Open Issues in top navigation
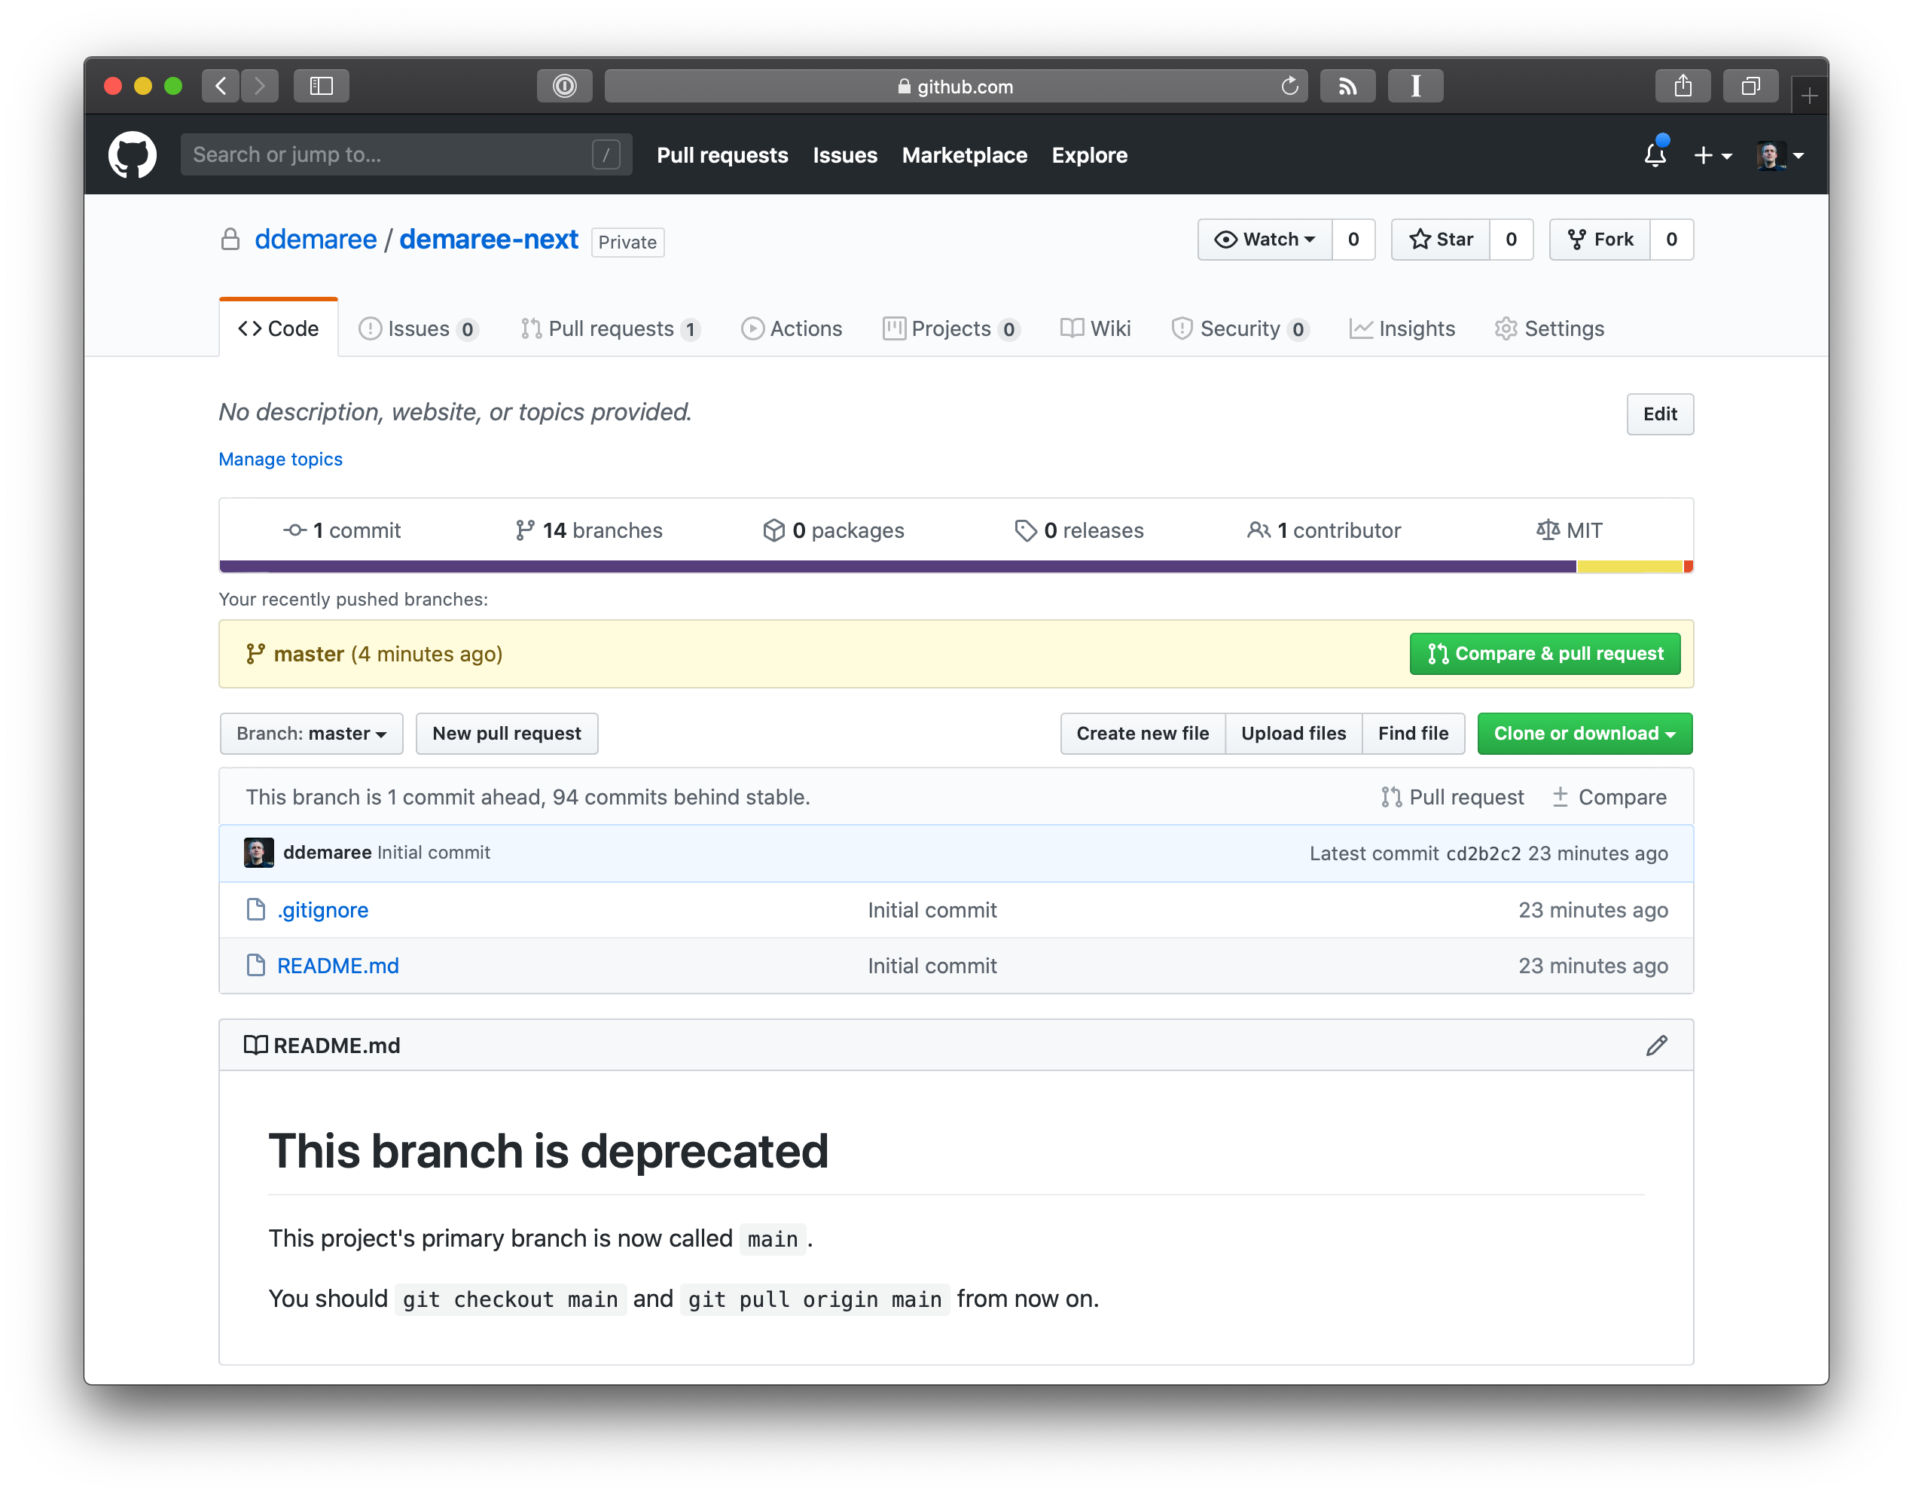 click(844, 155)
